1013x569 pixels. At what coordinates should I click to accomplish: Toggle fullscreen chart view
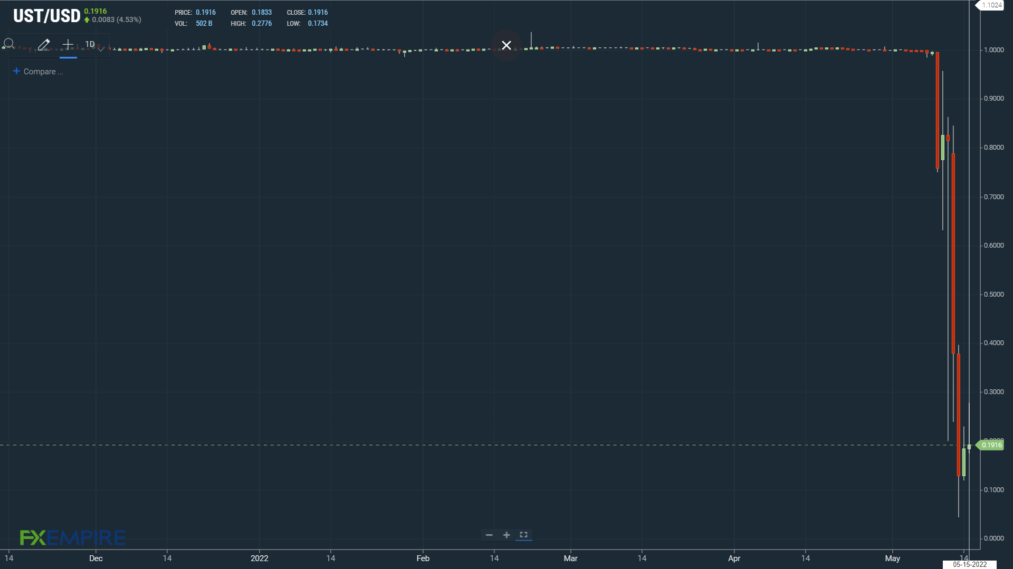coord(523,535)
